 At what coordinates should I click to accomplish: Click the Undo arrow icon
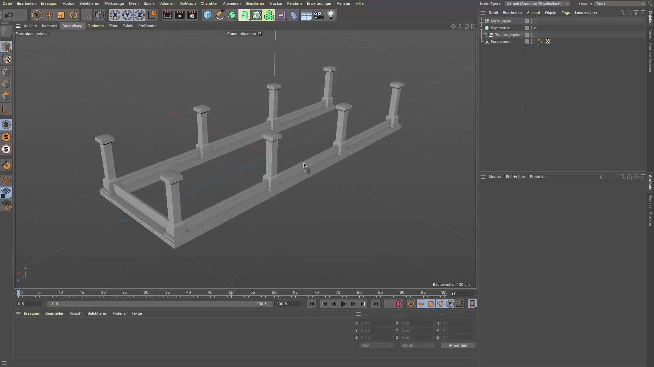(9, 15)
